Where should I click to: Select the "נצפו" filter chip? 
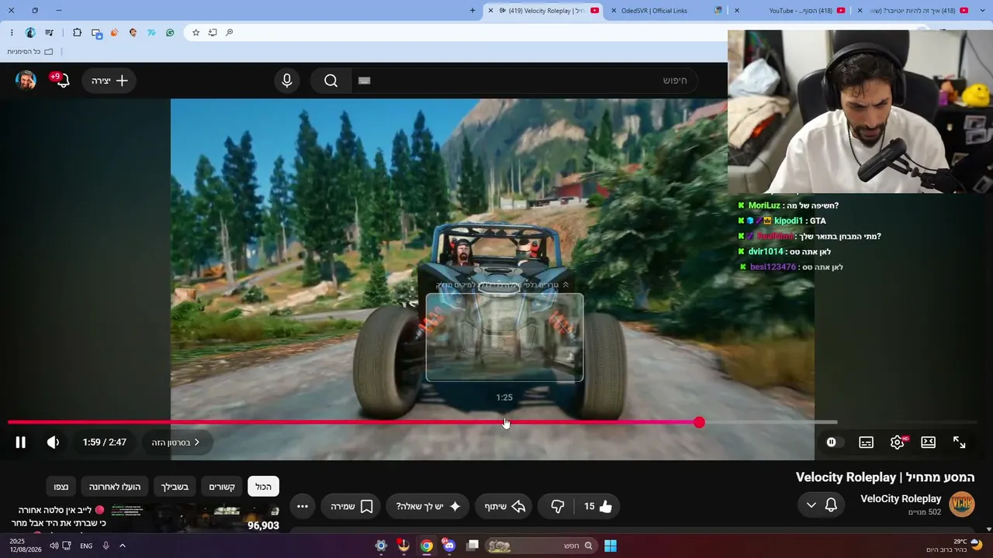coord(61,487)
